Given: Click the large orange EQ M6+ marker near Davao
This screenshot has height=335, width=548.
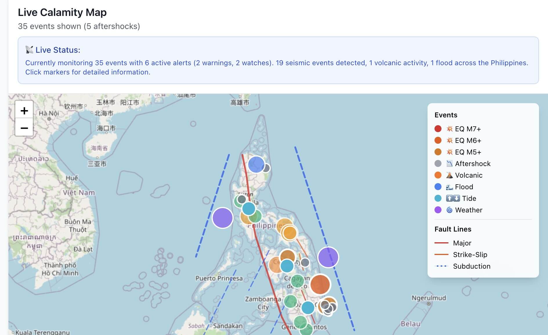Looking at the screenshot, I should click(320, 285).
